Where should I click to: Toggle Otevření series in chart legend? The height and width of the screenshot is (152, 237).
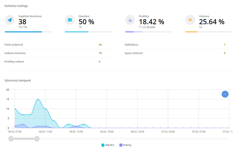(x=108, y=145)
